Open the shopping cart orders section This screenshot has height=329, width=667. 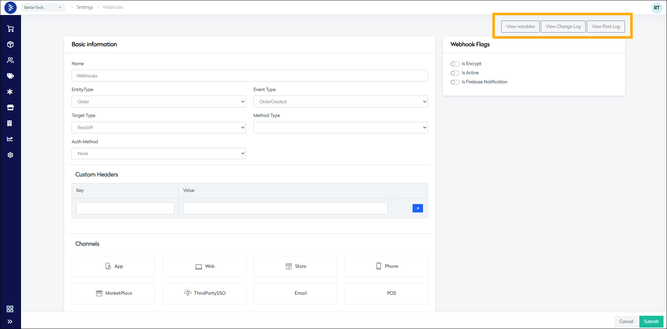pyautogui.click(x=10, y=28)
